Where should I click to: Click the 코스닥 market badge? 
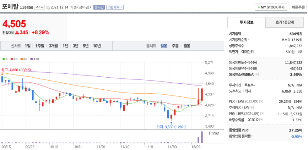[x=39, y=7]
